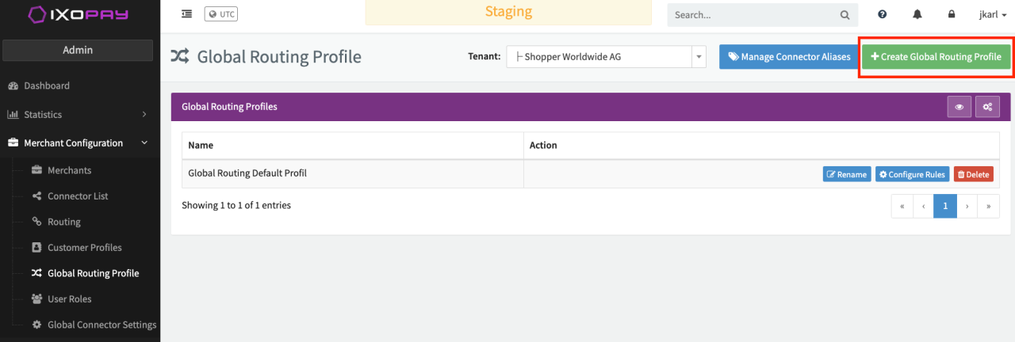Open panel settings gears icon
Image resolution: width=1015 pixels, height=342 pixels.
coord(987,106)
